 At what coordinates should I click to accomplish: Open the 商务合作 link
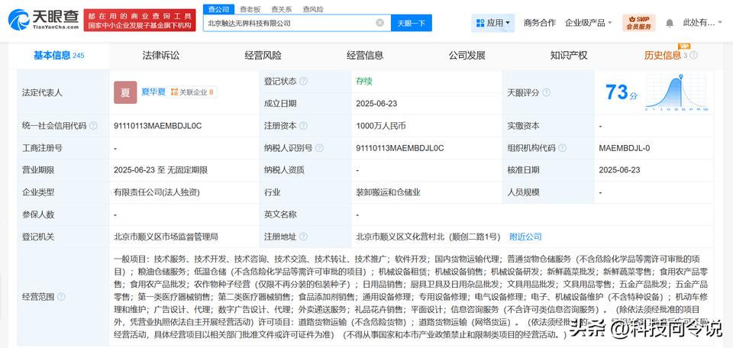[x=540, y=22]
